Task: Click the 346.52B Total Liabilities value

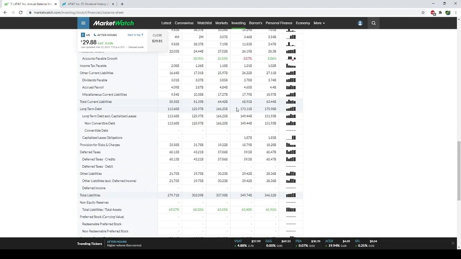Action: click(270, 195)
